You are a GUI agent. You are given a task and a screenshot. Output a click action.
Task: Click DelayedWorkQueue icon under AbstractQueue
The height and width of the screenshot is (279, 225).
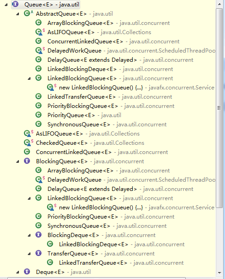(x=40, y=50)
